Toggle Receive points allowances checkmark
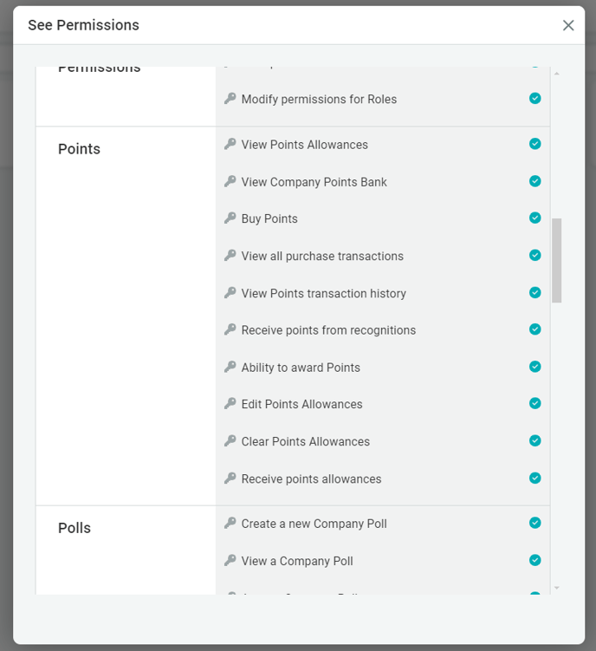This screenshot has width=596, height=651. click(535, 478)
